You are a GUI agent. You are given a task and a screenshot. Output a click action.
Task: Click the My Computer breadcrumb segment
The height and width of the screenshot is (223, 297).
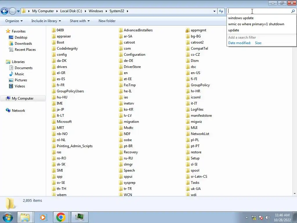point(43,11)
